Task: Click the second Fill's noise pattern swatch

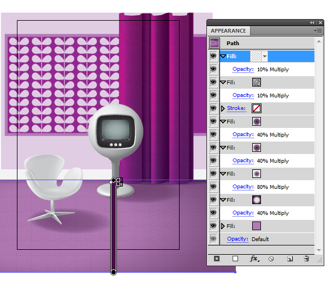Action: pos(257,82)
